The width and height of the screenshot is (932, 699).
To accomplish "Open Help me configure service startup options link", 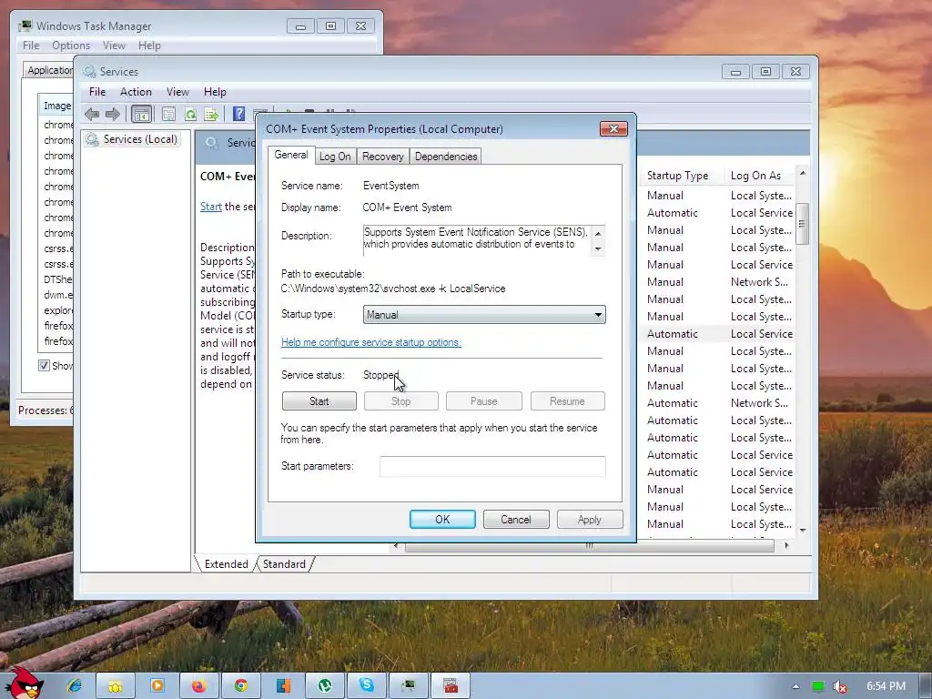I will pyautogui.click(x=371, y=342).
